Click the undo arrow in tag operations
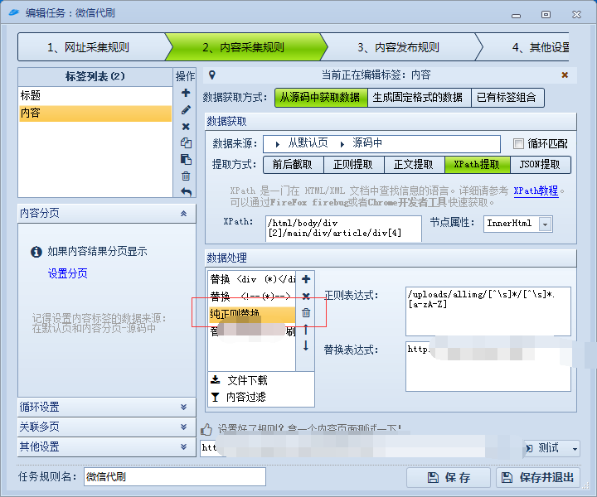This screenshot has height=497, width=597. click(x=186, y=192)
